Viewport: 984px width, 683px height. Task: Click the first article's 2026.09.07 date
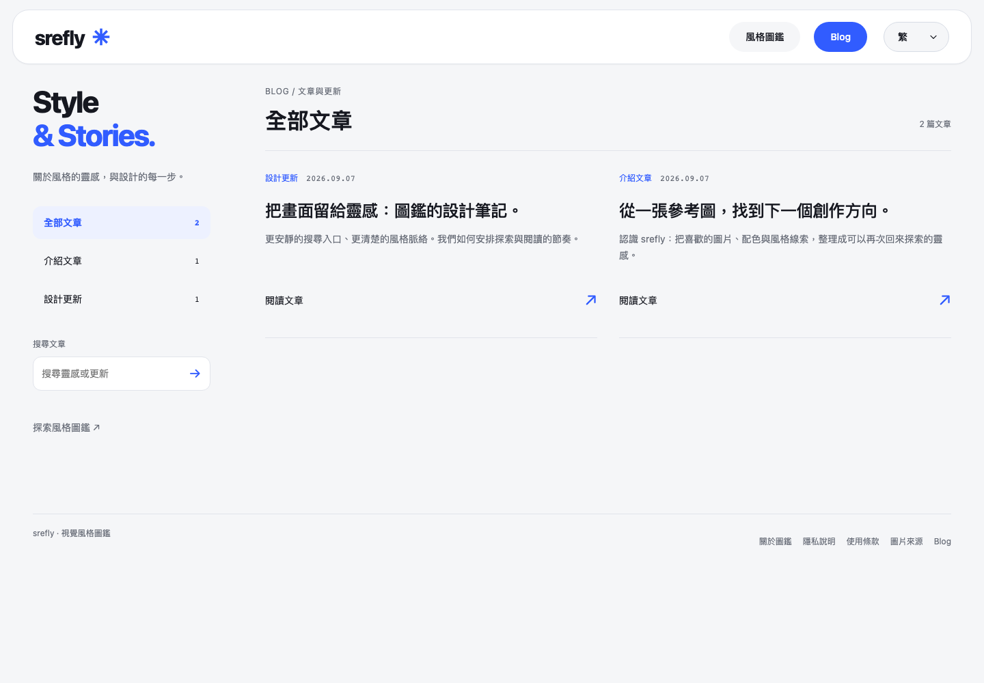[331, 179]
